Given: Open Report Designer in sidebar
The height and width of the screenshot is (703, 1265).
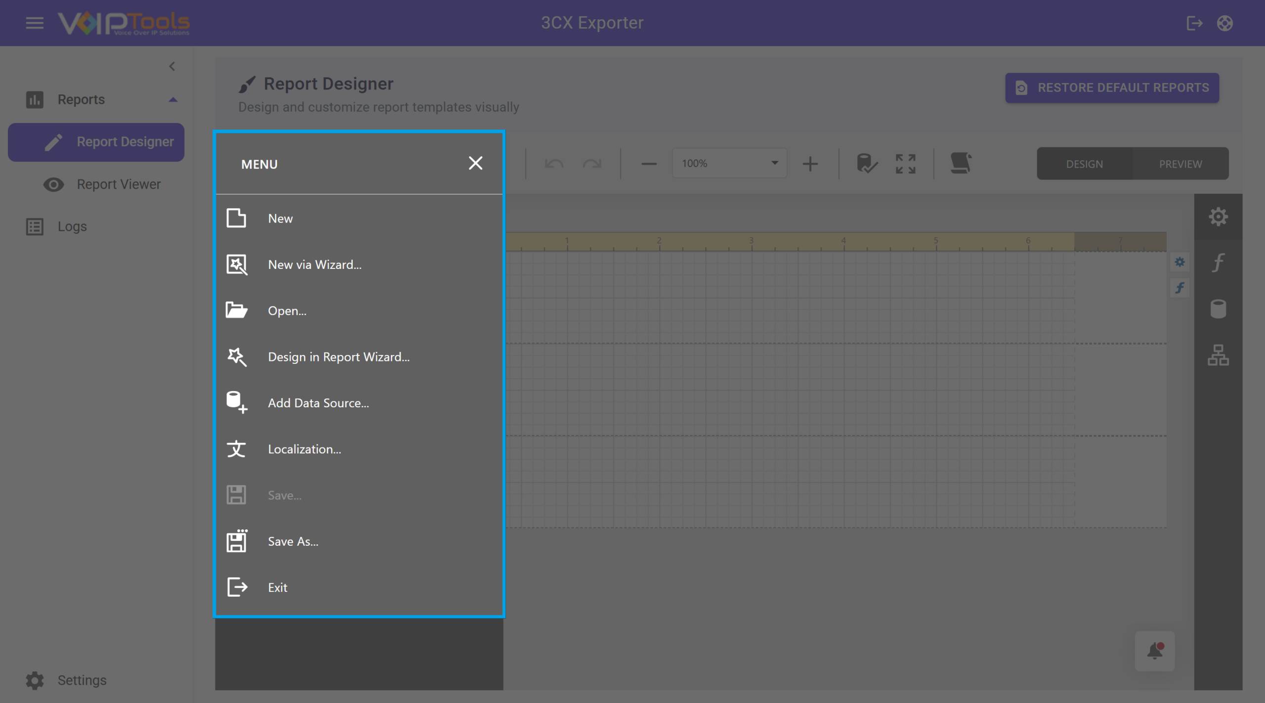Looking at the screenshot, I should click(x=96, y=142).
